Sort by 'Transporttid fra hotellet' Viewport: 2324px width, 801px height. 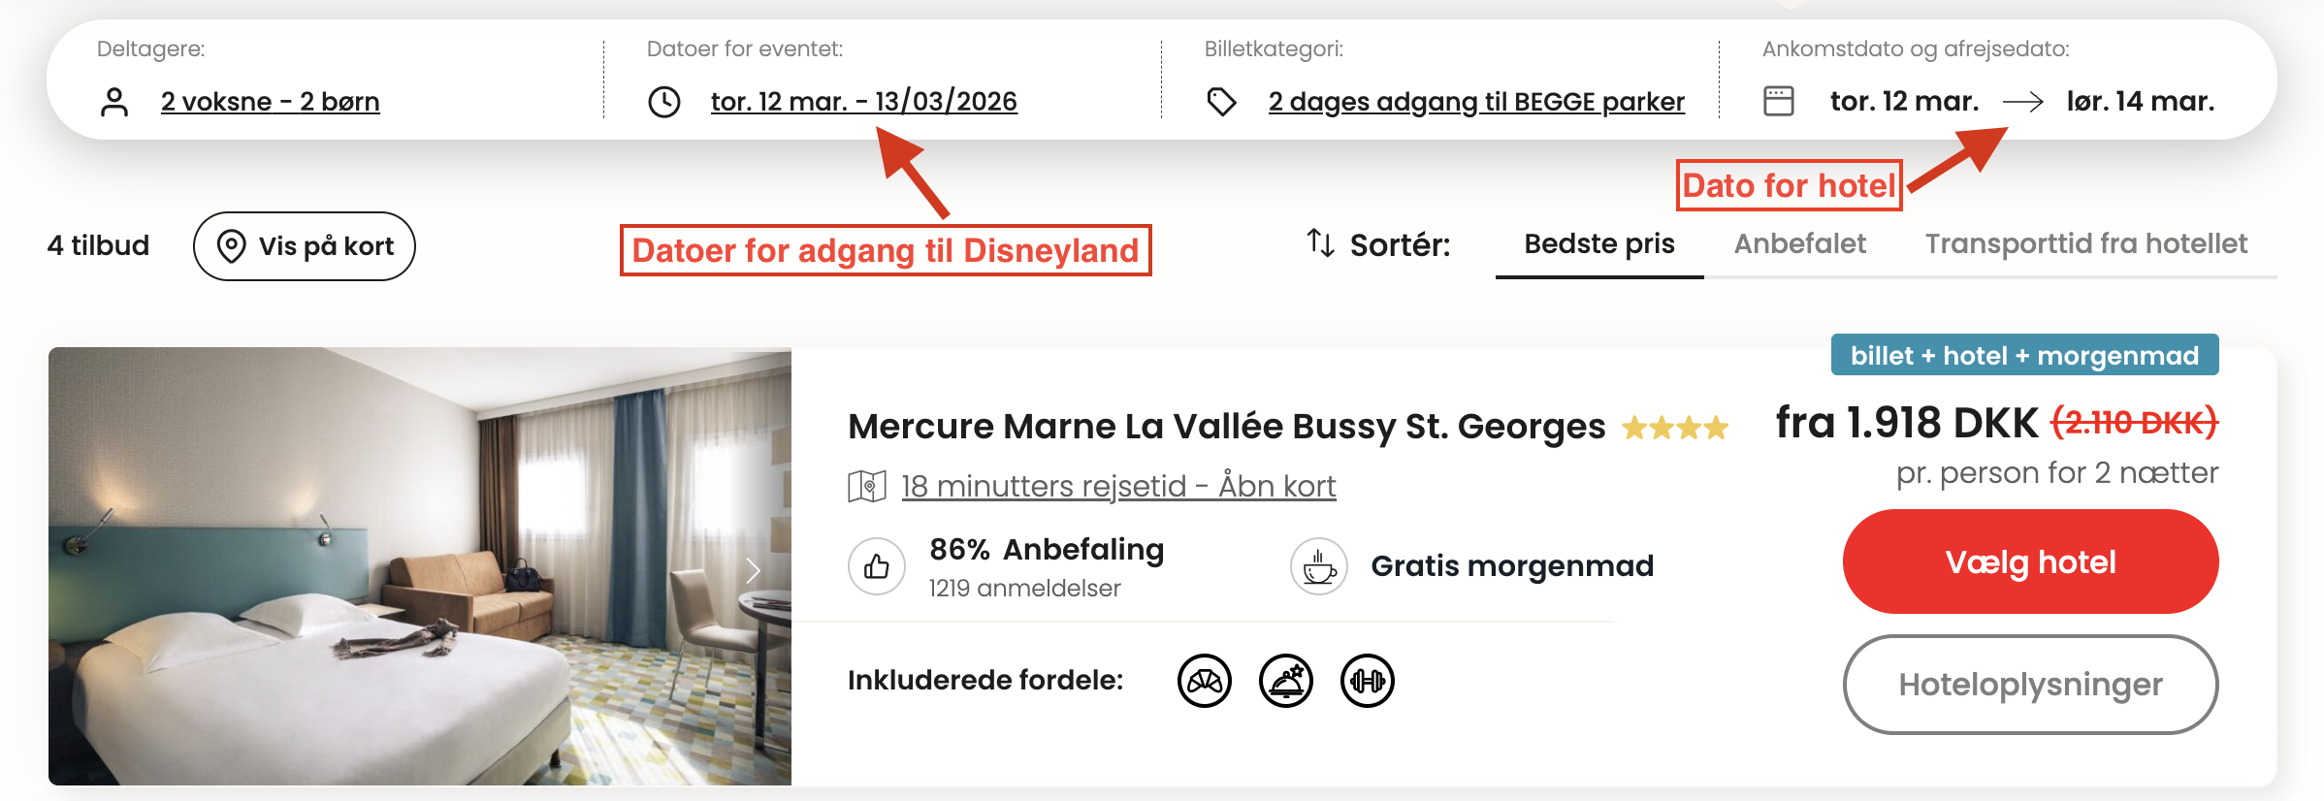point(2085,244)
